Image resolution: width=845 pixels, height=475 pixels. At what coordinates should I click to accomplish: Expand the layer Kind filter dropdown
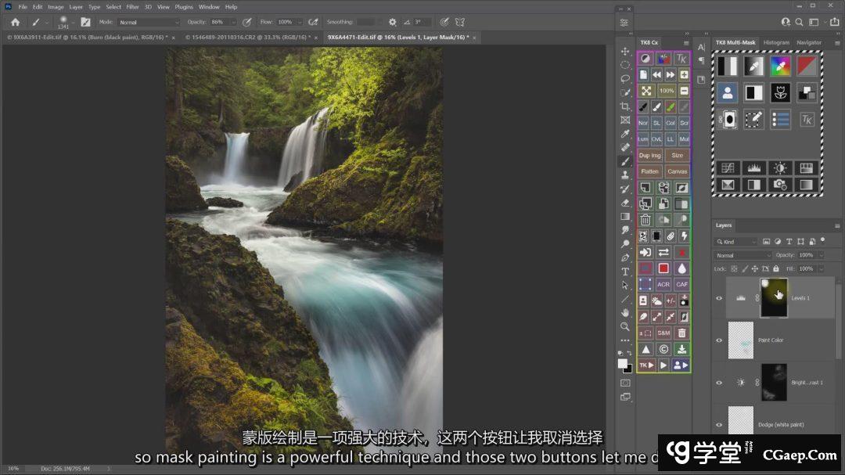pyautogui.click(x=739, y=242)
